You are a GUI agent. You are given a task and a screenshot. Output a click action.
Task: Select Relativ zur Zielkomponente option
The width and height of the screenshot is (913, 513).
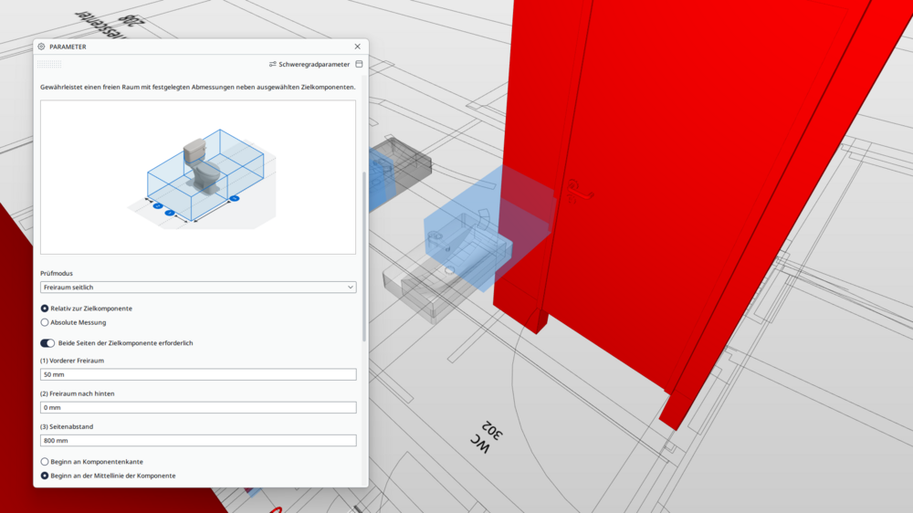(x=45, y=309)
